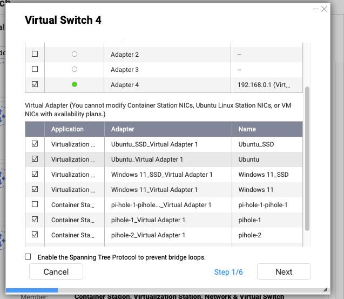This screenshot has width=344, height=299.
Task: Close the Virtual Switch 4 dialog
Action: pyautogui.click(x=324, y=9)
